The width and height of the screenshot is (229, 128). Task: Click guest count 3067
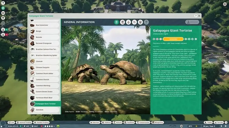pyautogui.click(x=35, y=126)
